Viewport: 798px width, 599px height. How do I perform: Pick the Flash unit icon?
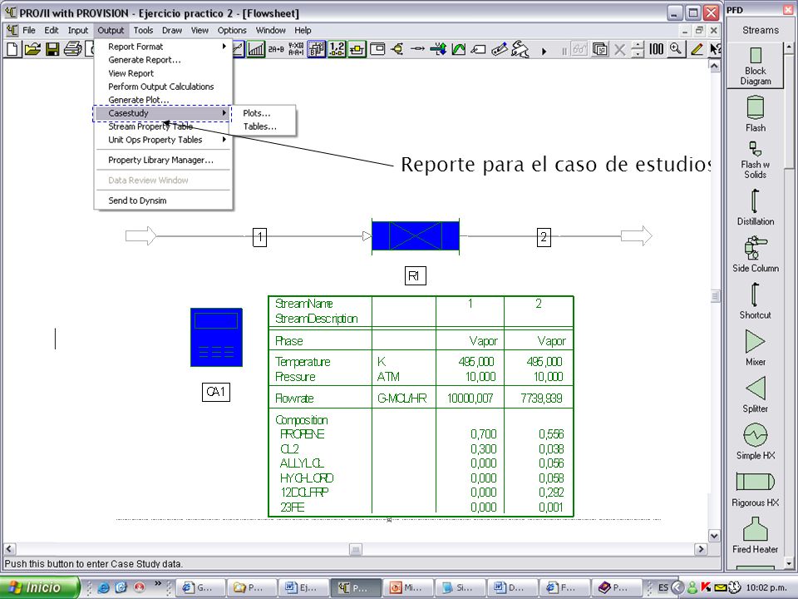tap(756, 115)
